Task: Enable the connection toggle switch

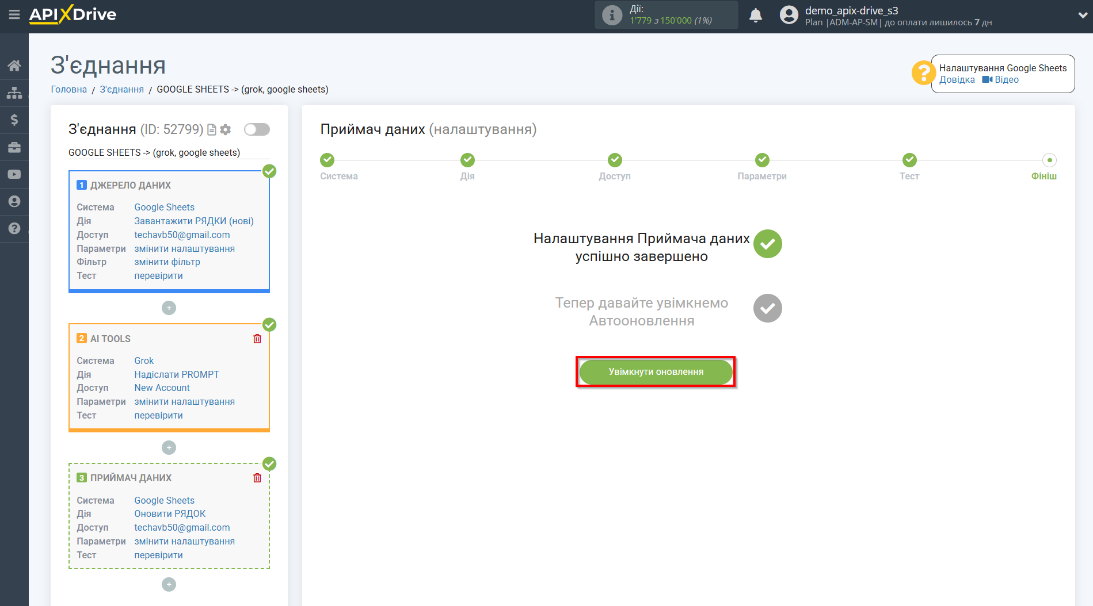Action: 257,129
